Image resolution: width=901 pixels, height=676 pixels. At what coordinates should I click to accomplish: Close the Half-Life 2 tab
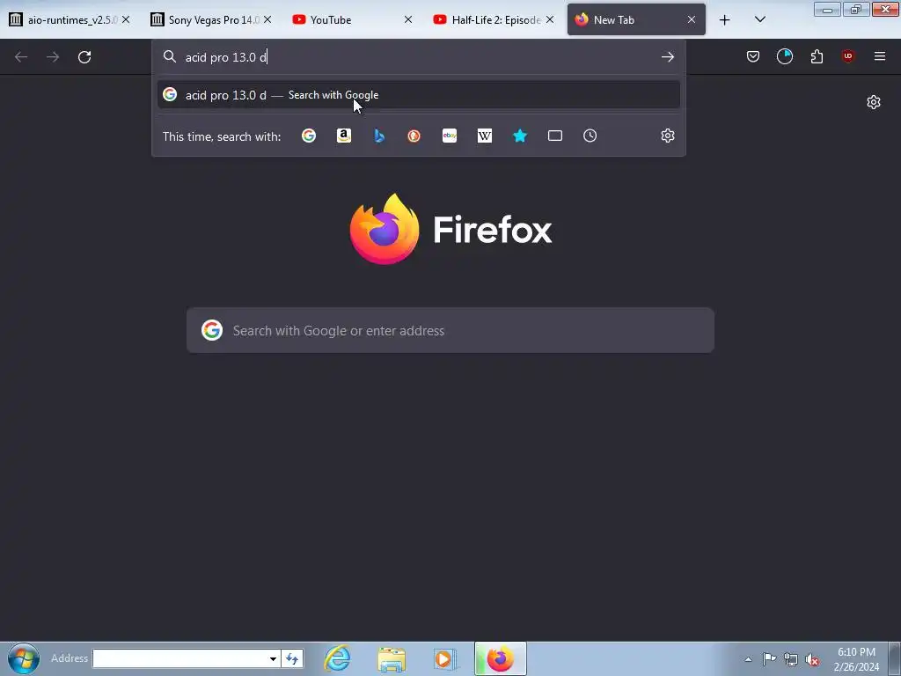[550, 19]
